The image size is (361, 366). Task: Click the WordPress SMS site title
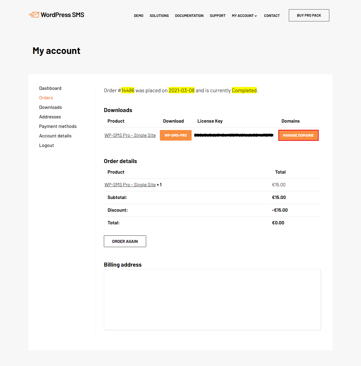tap(62, 15)
